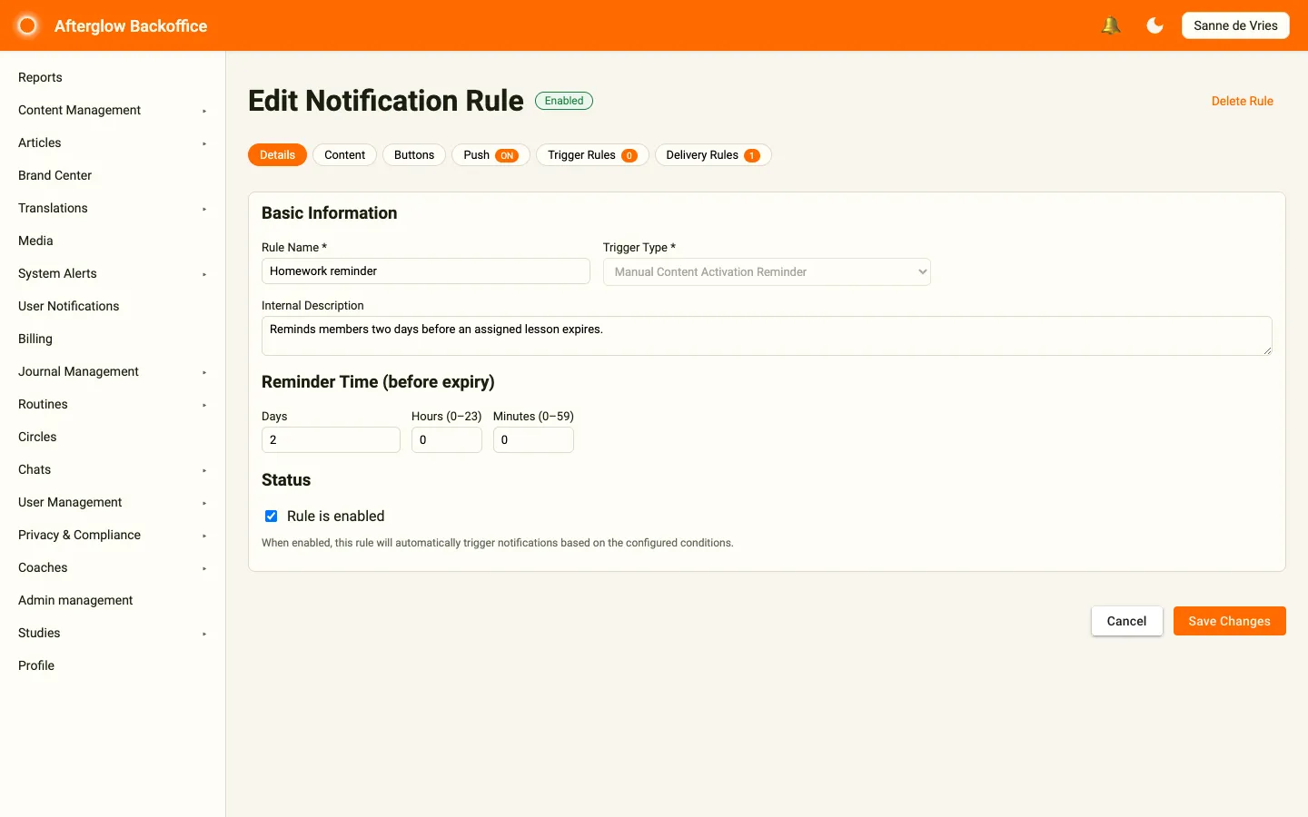
Task: Expand Content Management submenu
Action: (113, 110)
